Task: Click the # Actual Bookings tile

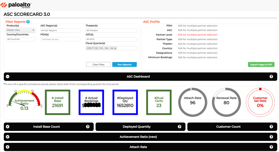Action: tap(91, 102)
